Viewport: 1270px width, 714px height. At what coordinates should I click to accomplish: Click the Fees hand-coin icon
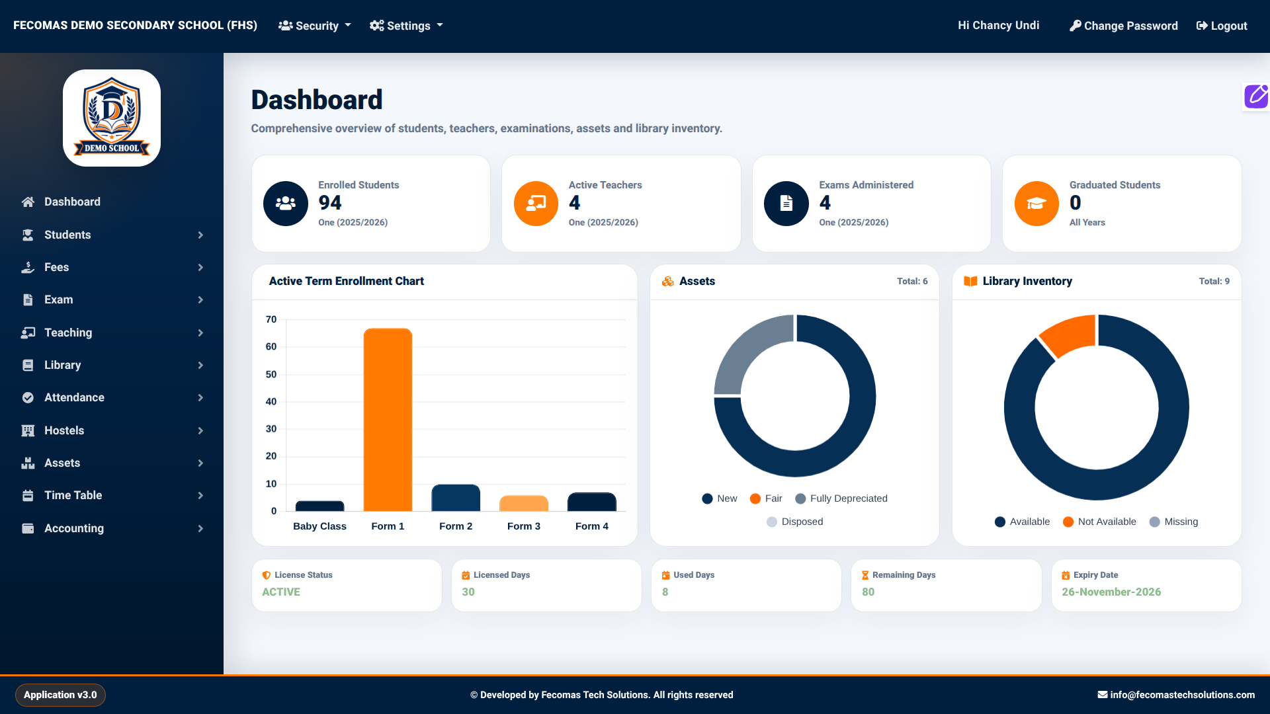coord(28,268)
